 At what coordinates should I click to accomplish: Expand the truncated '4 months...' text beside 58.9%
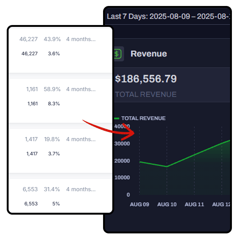click(x=81, y=89)
